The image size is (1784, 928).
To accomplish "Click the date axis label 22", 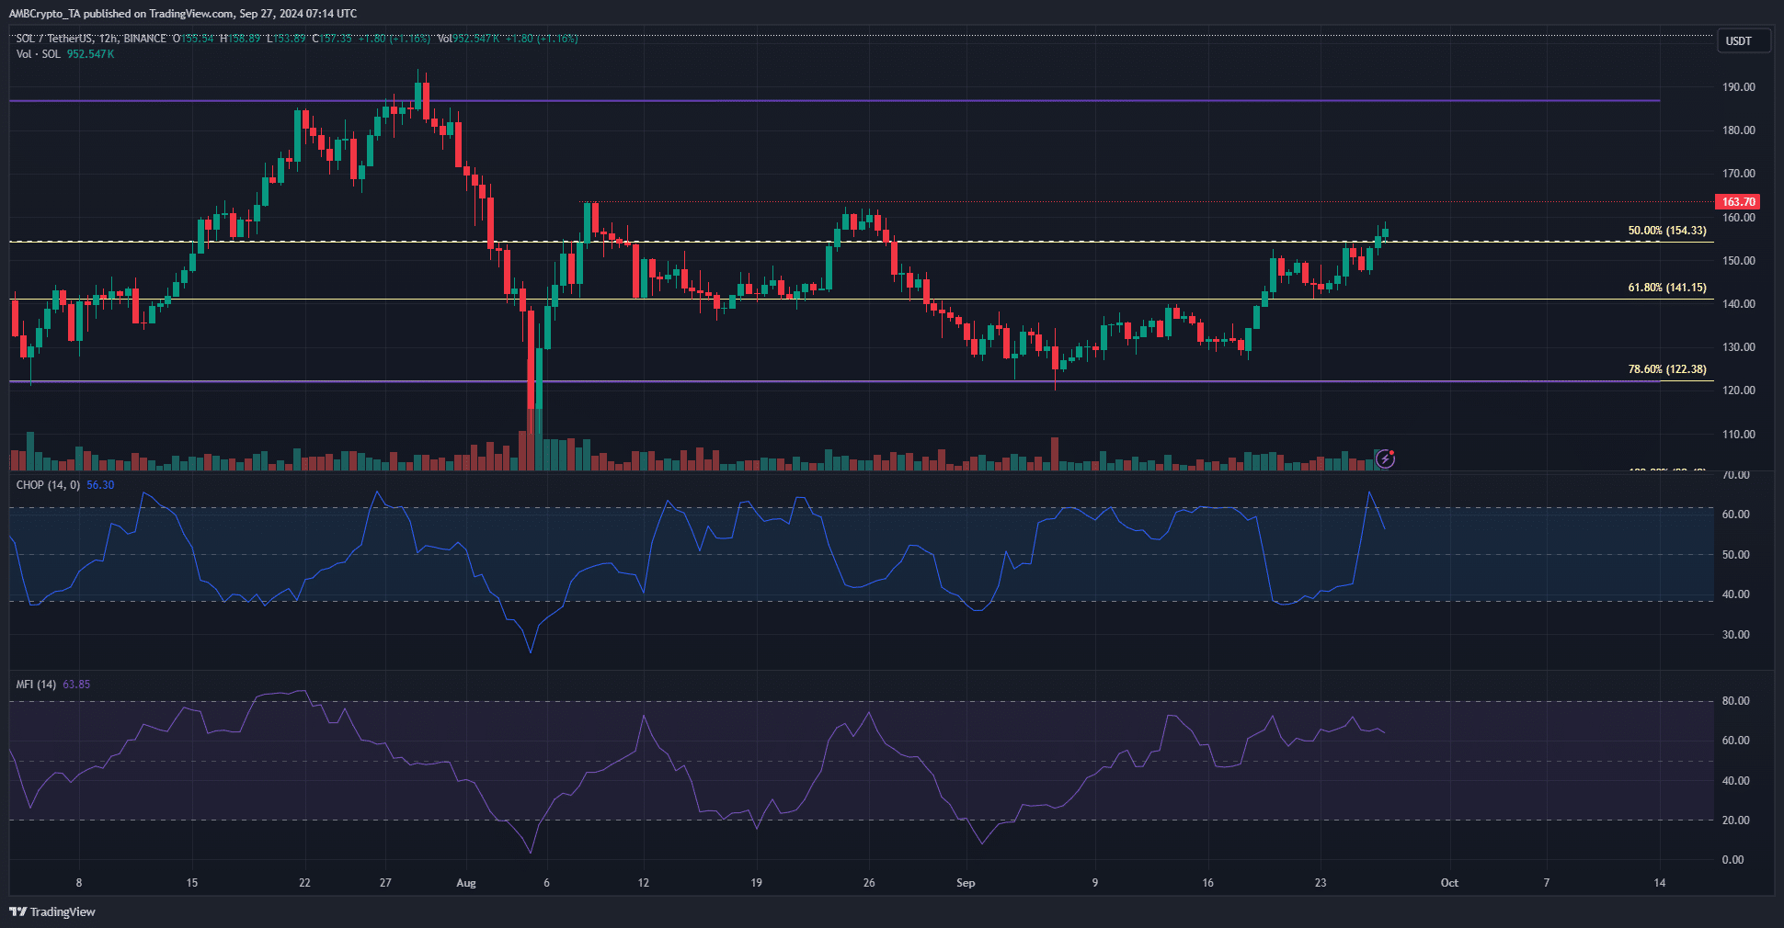I will [x=304, y=883].
